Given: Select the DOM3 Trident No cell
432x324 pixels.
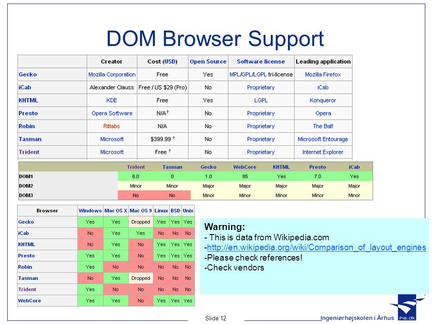Looking at the screenshot, I should tap(135, 195).
